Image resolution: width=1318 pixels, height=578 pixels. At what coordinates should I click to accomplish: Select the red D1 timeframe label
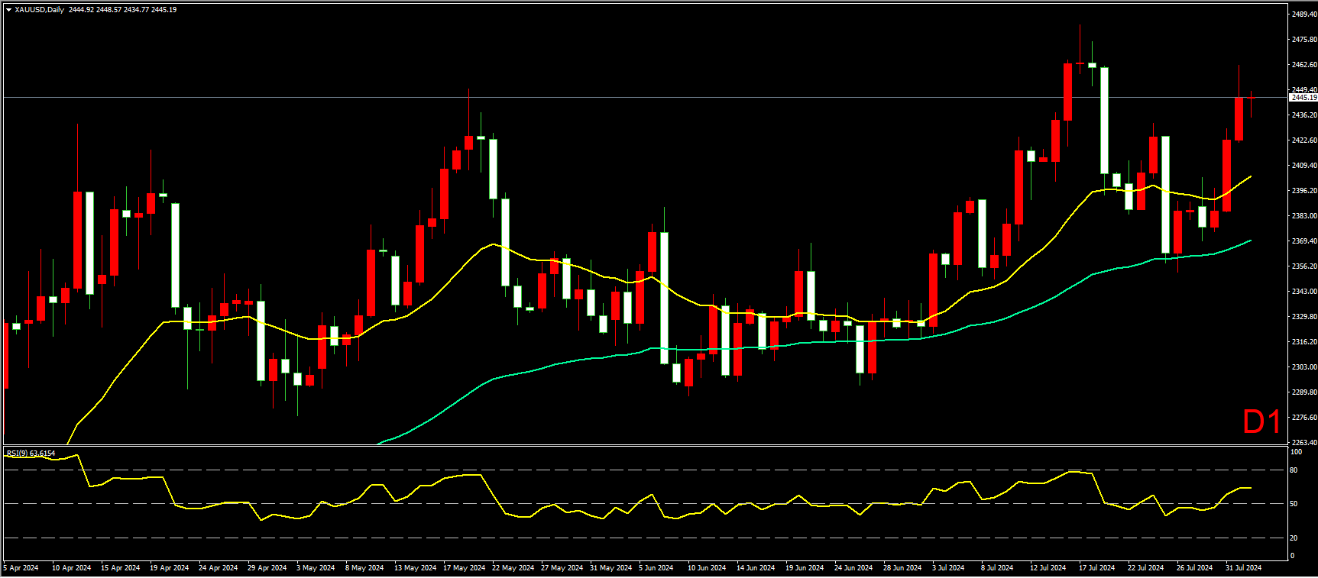pos(1261,421)
